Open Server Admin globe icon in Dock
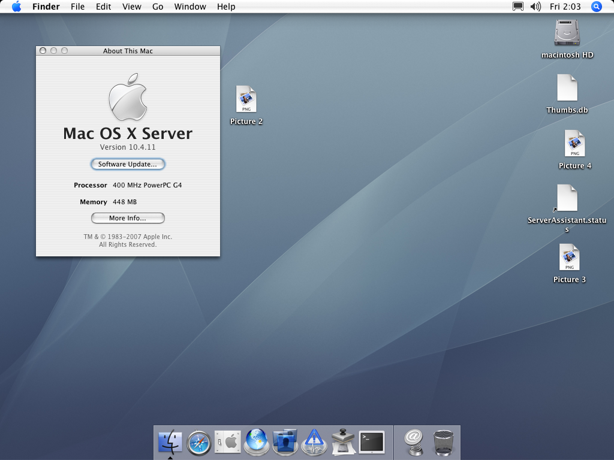This screenshot has width=614, height=460. click(257, 443)
